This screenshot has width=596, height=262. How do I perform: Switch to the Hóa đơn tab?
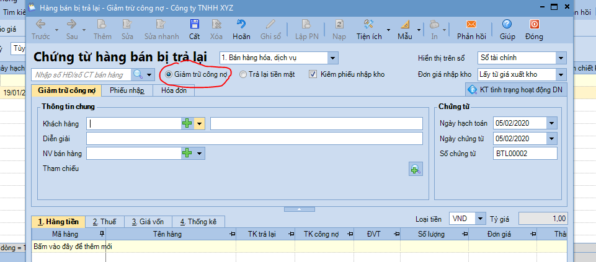pos(174,91)
